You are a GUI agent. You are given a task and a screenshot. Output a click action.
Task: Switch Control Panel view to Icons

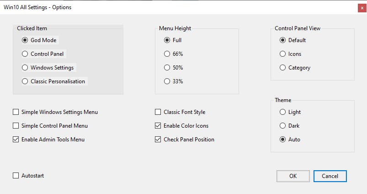pyautogui.click(x=283, y=54)
